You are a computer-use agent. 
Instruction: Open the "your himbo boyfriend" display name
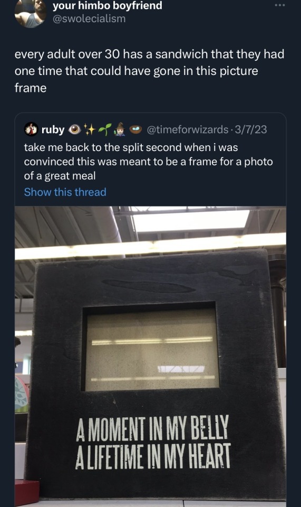click(108, 5)
